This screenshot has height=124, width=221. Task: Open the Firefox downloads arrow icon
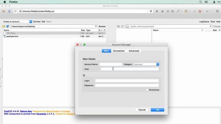[157, 11]
